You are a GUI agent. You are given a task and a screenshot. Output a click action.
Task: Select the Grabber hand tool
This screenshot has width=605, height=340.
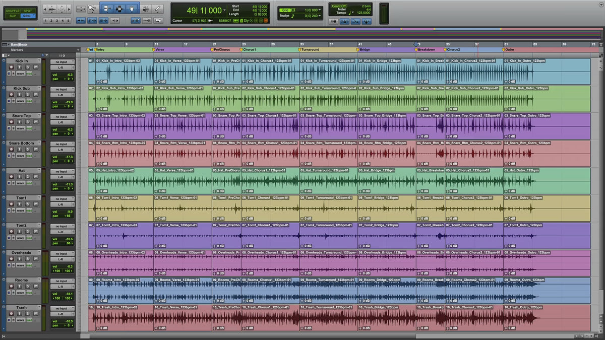(x=132, y=9)
